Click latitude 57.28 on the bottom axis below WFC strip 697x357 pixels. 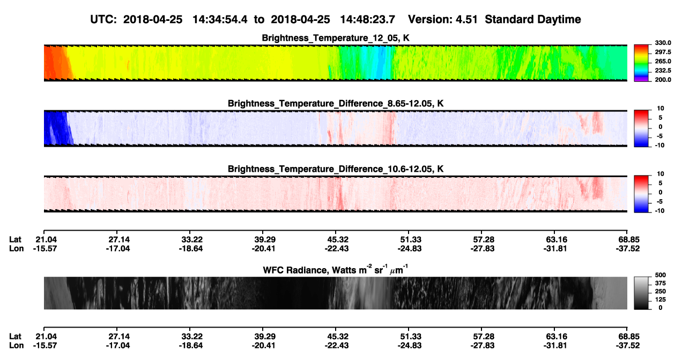[482, 336]
